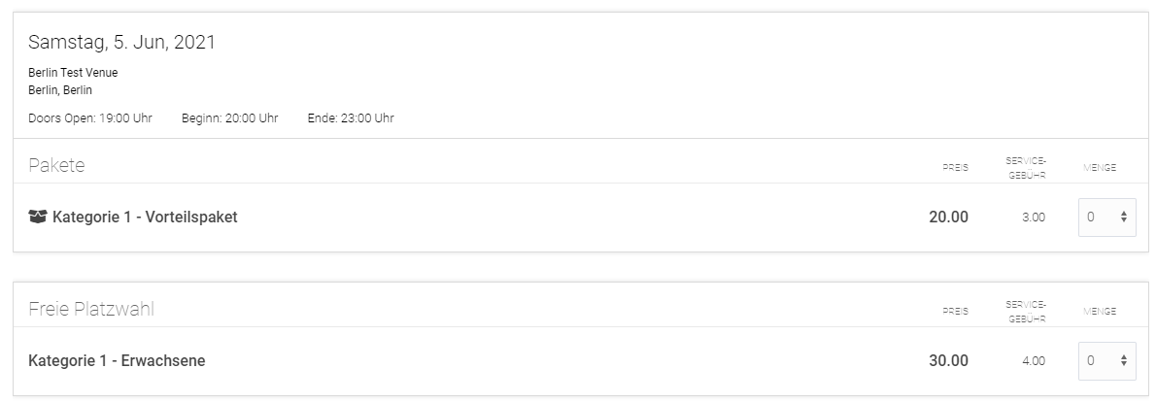Viewport: 1156px width, 402px height.
Task: Click the Beginn 20:00 Uhr time
Action: coord(229,118)
